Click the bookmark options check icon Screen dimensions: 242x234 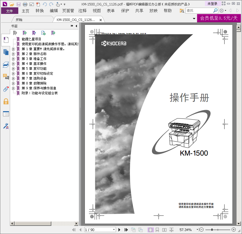click(53, 33)
